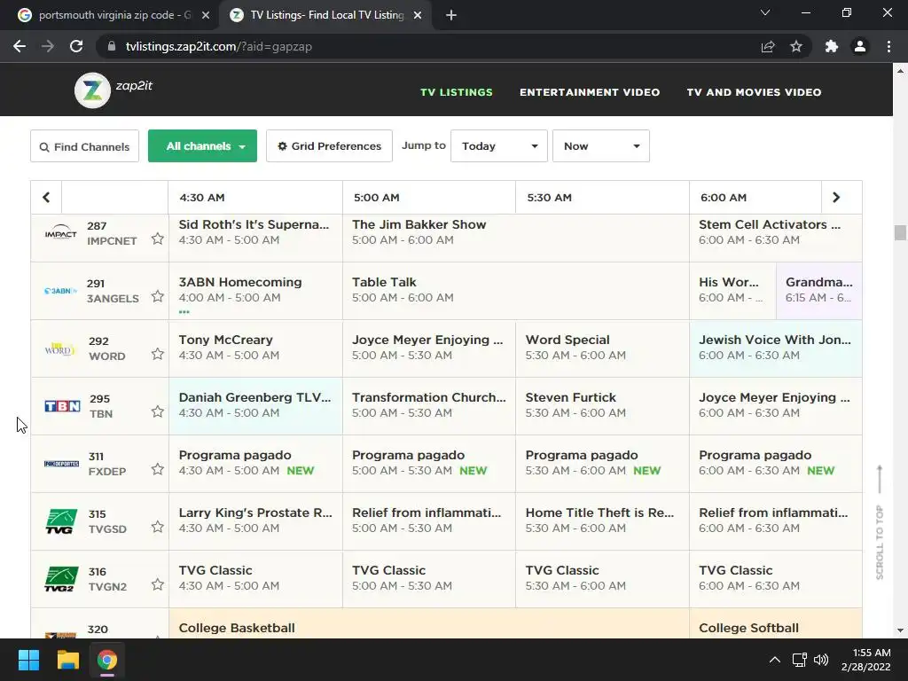
Task: Open the College Softball listing
Action: point(775,623)
